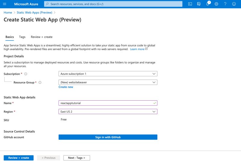
Task: Click the Name field reactapptutorial
Action: pyautogui.click(x=108, y=103)
